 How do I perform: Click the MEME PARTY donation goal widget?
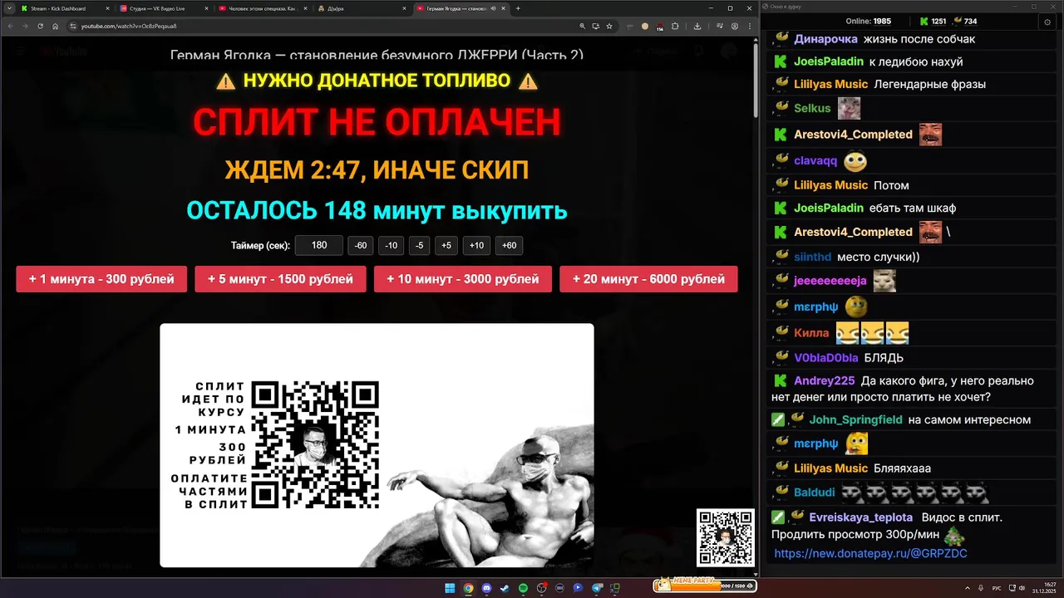[704, 586]
